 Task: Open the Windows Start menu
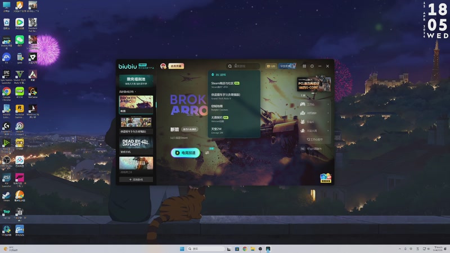click(182, 249)
